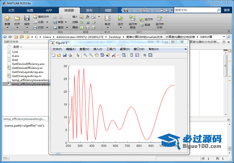Open Figure 1 Help (帮助) menu
Screen dimensions: 234x163
tap(153, 49)
